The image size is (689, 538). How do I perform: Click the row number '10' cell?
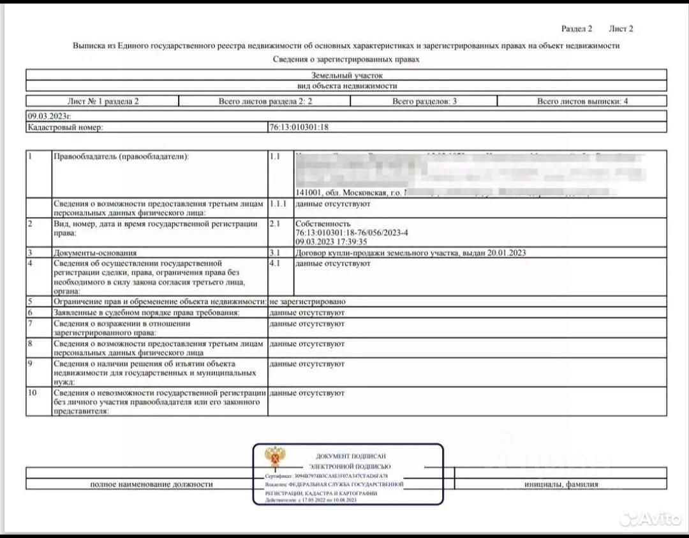pyautogui.click(x=39, y=401)
